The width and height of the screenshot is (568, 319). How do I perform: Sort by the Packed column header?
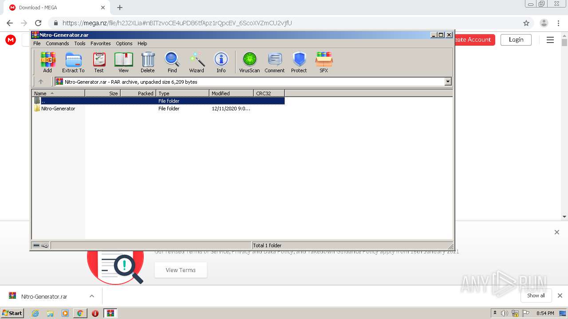[138, 93]
